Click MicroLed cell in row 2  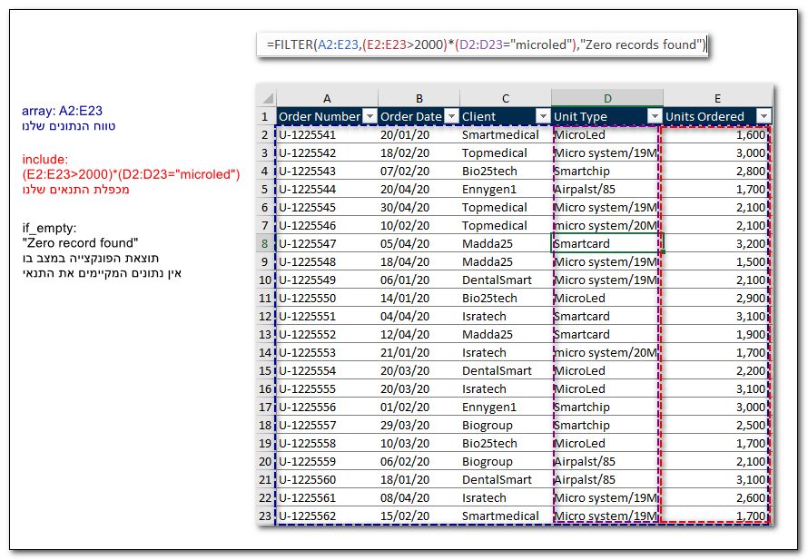tap(607, 134)
